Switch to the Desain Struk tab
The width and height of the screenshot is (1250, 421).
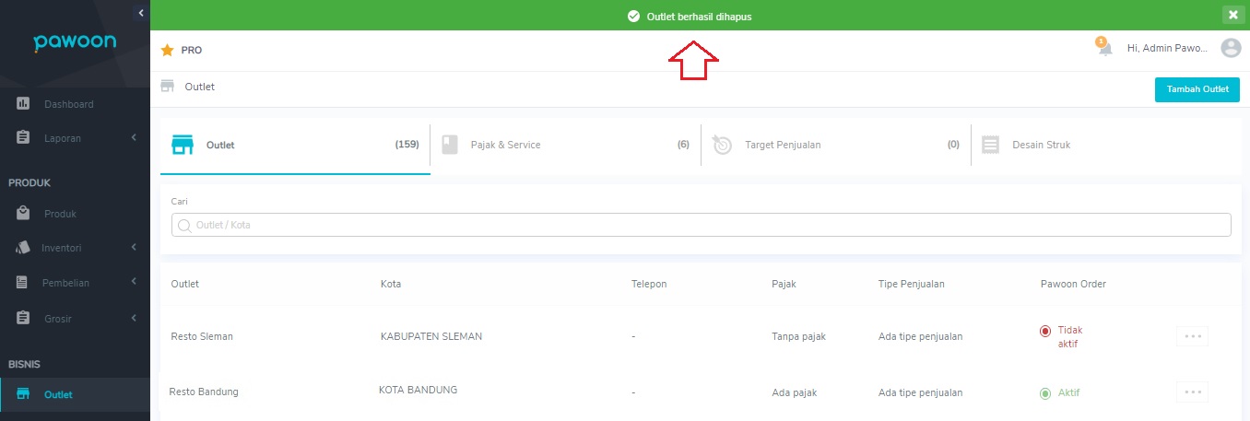tap(1106, 145)
